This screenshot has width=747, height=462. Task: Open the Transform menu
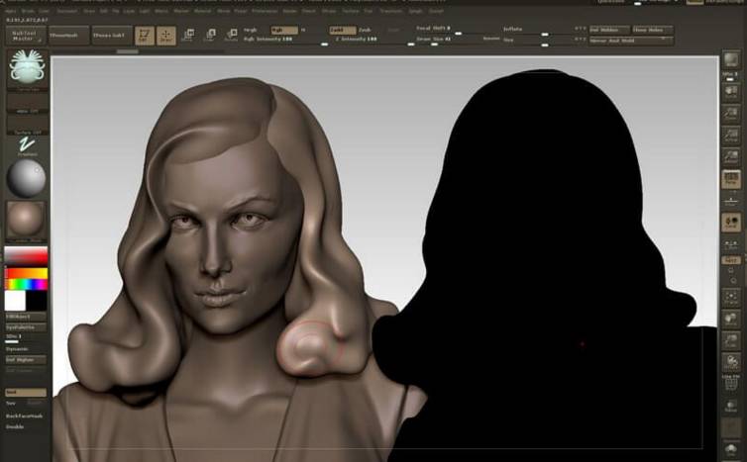click(390, 11)
